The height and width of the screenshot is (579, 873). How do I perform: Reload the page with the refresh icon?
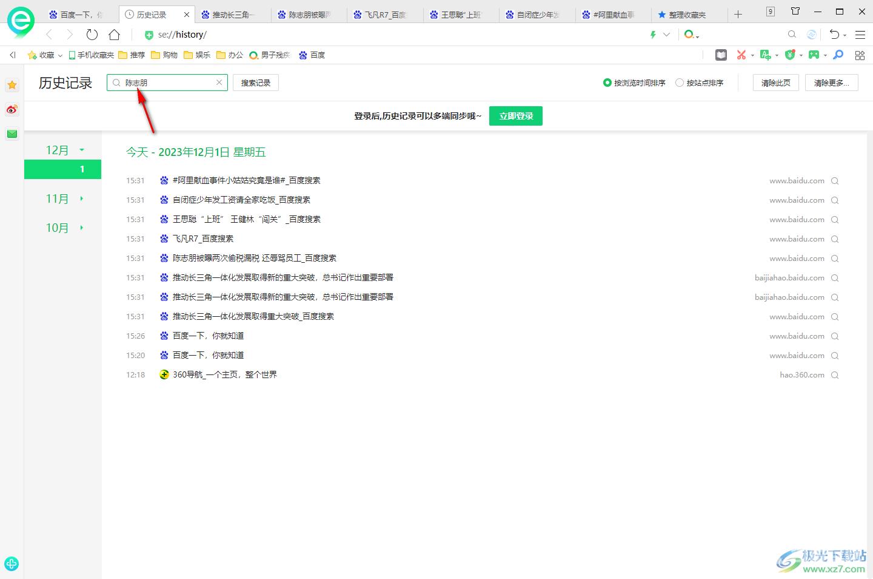pos(92,35)
